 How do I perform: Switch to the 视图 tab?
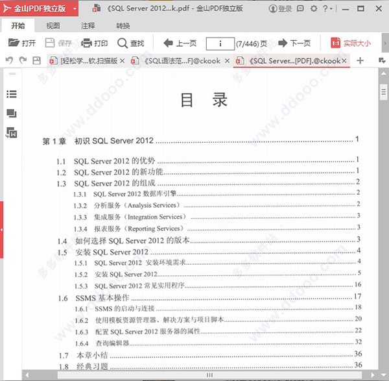(x=53, y=25)
